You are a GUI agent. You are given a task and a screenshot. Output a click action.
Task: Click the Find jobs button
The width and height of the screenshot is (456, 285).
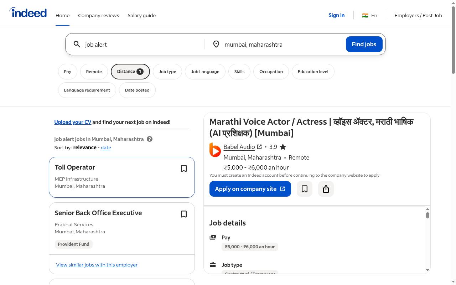pyautogui.click(x=364, y=44)
